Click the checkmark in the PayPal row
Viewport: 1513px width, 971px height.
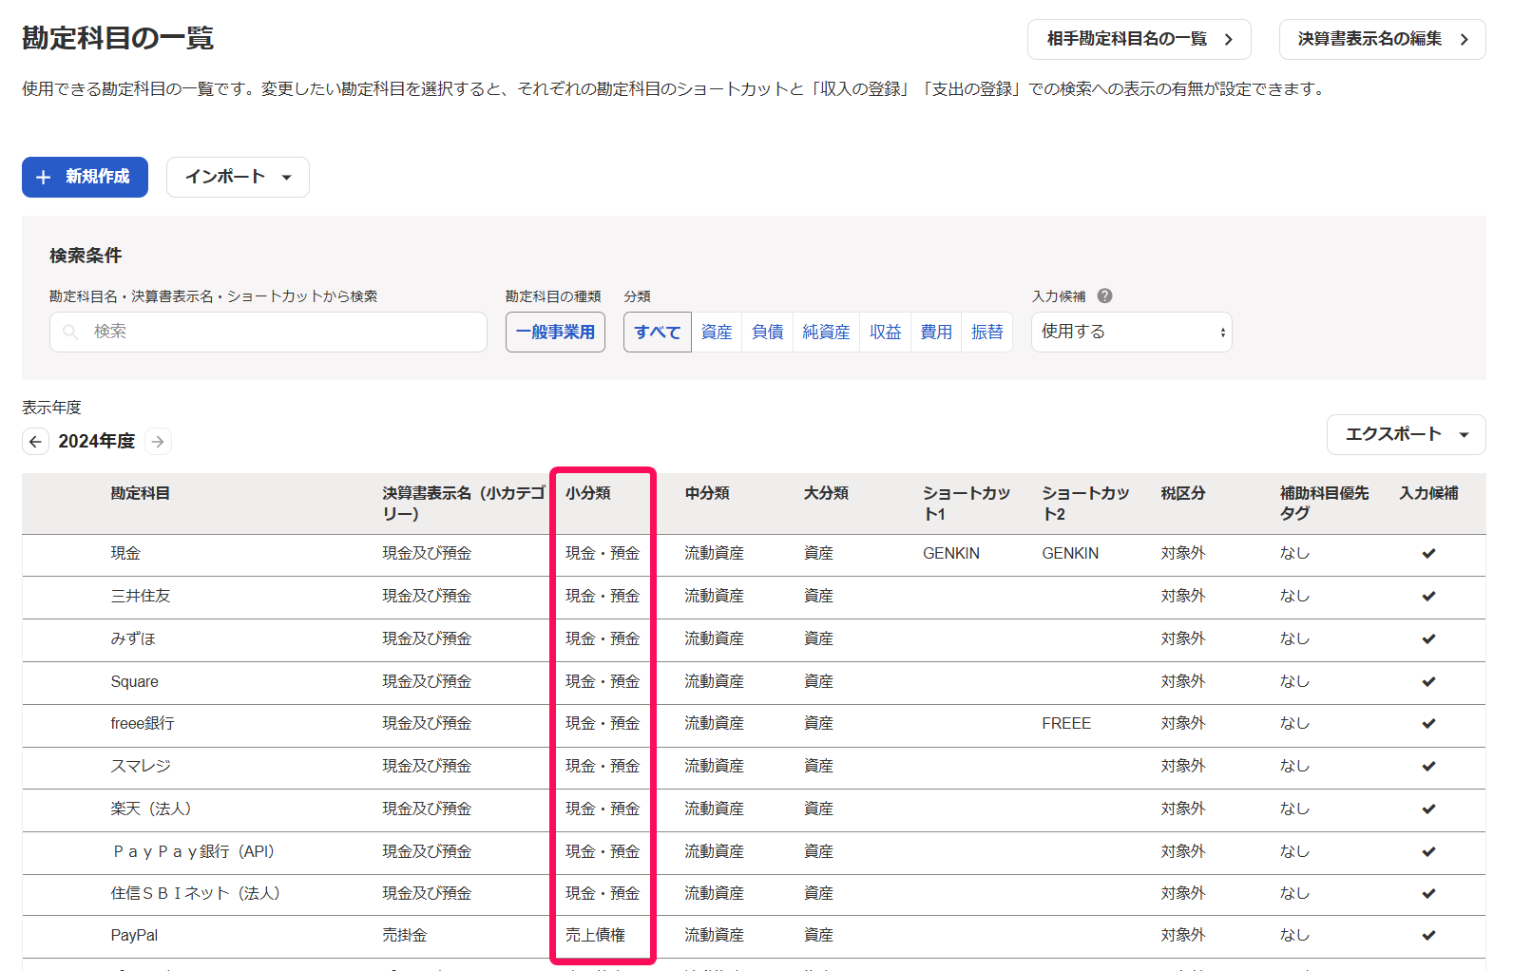1428,935
